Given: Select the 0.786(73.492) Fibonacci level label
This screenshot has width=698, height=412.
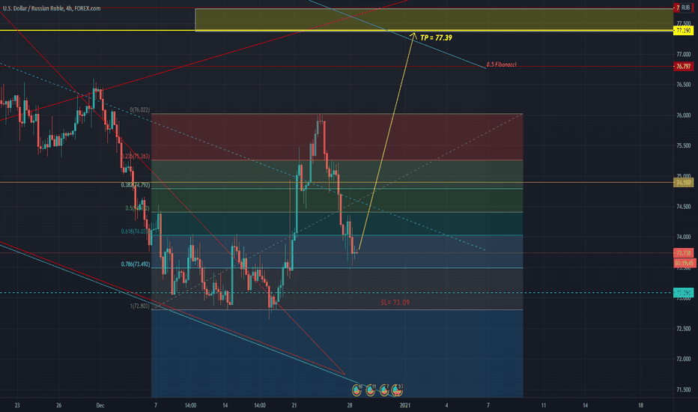Looking at the screenshot, I should point(136,264).
